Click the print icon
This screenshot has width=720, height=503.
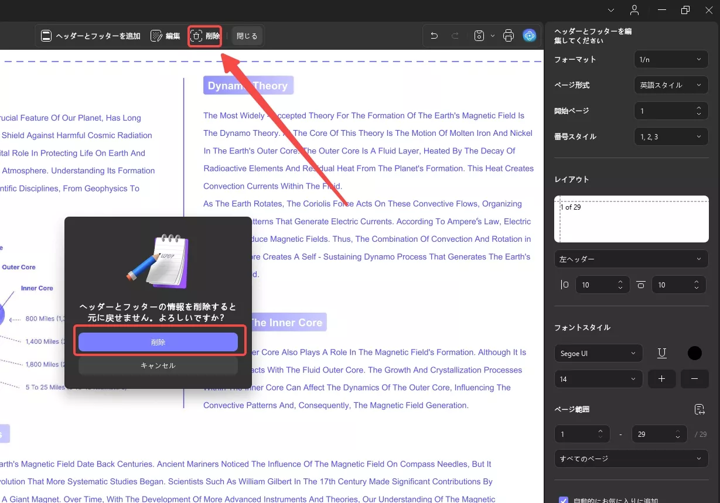tap(509, 36)
